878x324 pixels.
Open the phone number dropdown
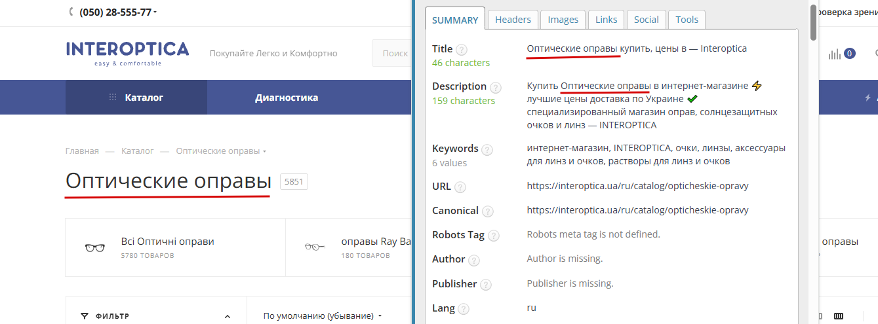click(155, 12)
